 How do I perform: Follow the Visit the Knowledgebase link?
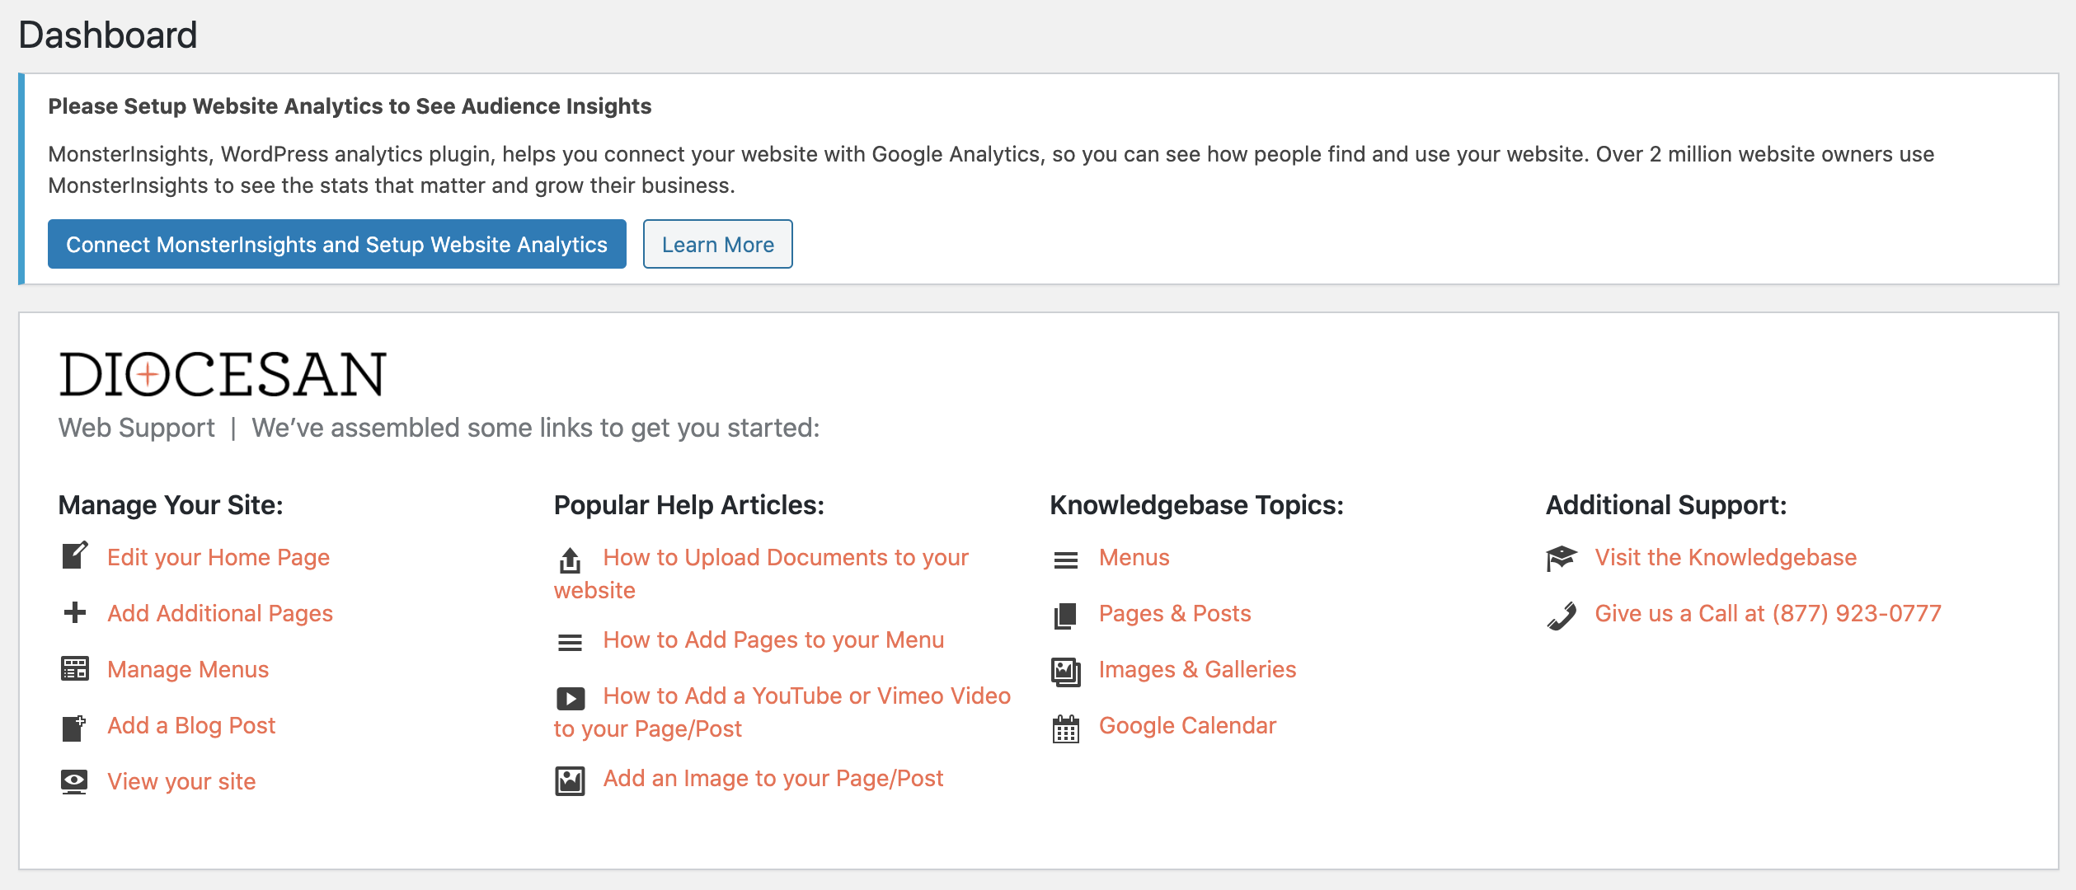[x=1726, y=557]
